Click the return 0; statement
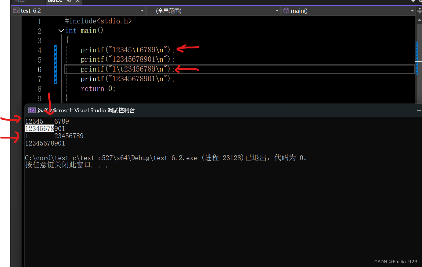The height and width of the screenshot is (267, 422). 98,89
